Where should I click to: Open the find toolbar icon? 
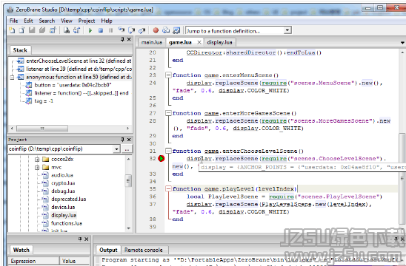click(67, 30)
